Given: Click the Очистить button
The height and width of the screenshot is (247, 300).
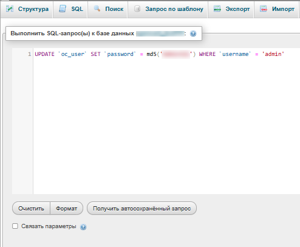Looking at the screenshot, I should click(31, 208).
